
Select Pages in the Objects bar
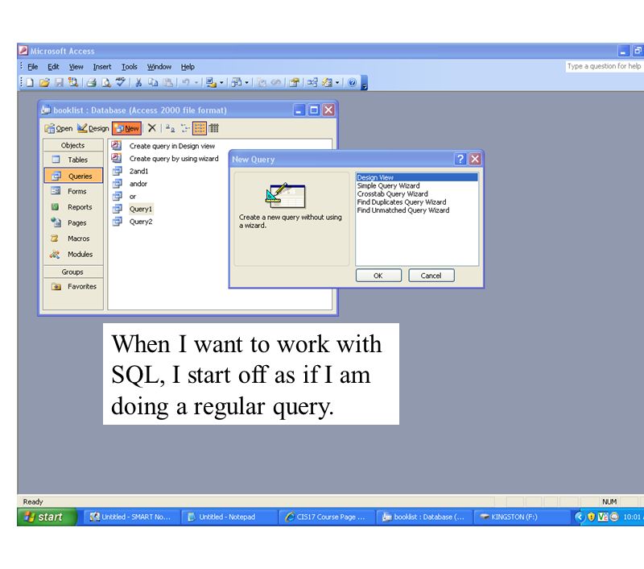72,222
